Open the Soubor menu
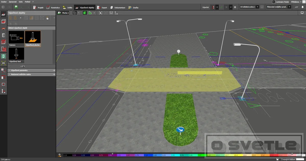The height and width of the screenshot is (161, 306). tap(4, 2)
